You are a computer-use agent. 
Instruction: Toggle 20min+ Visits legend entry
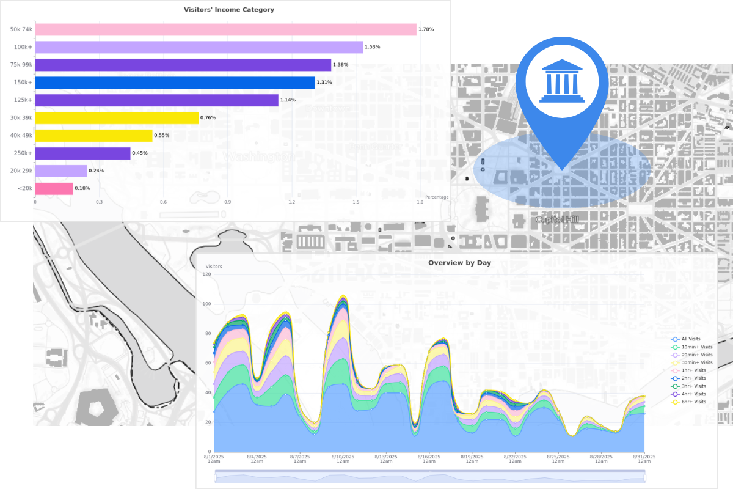click(x=674, y=355)
